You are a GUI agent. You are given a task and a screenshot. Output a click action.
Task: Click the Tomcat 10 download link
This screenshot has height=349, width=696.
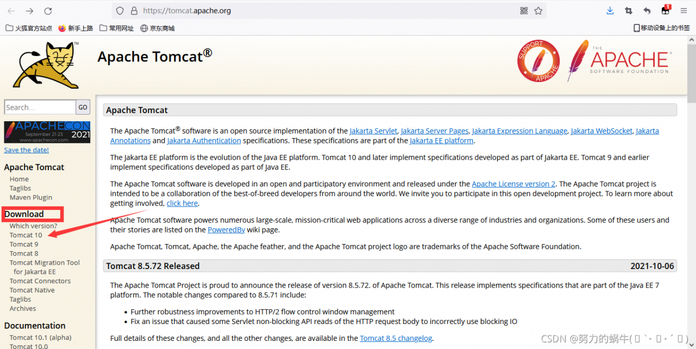click(x=26, y=235)
